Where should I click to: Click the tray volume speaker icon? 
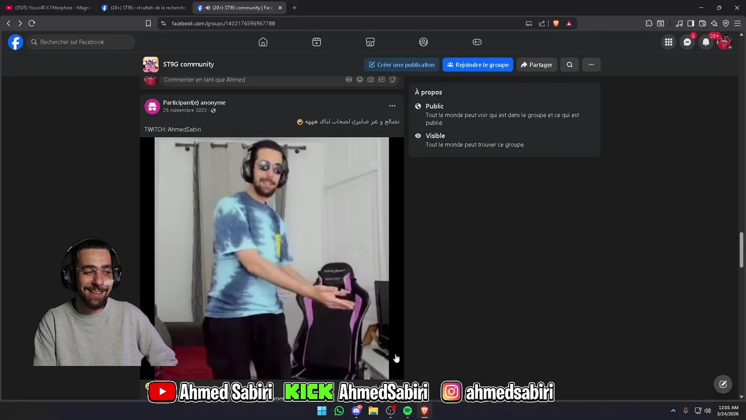[x=708, y=411]
